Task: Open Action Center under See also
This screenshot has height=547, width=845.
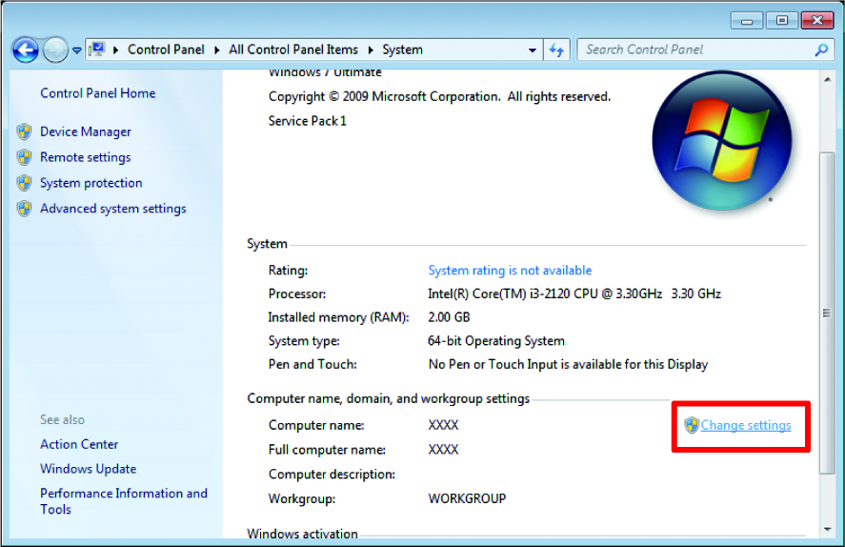Action: tap(79, 444)
